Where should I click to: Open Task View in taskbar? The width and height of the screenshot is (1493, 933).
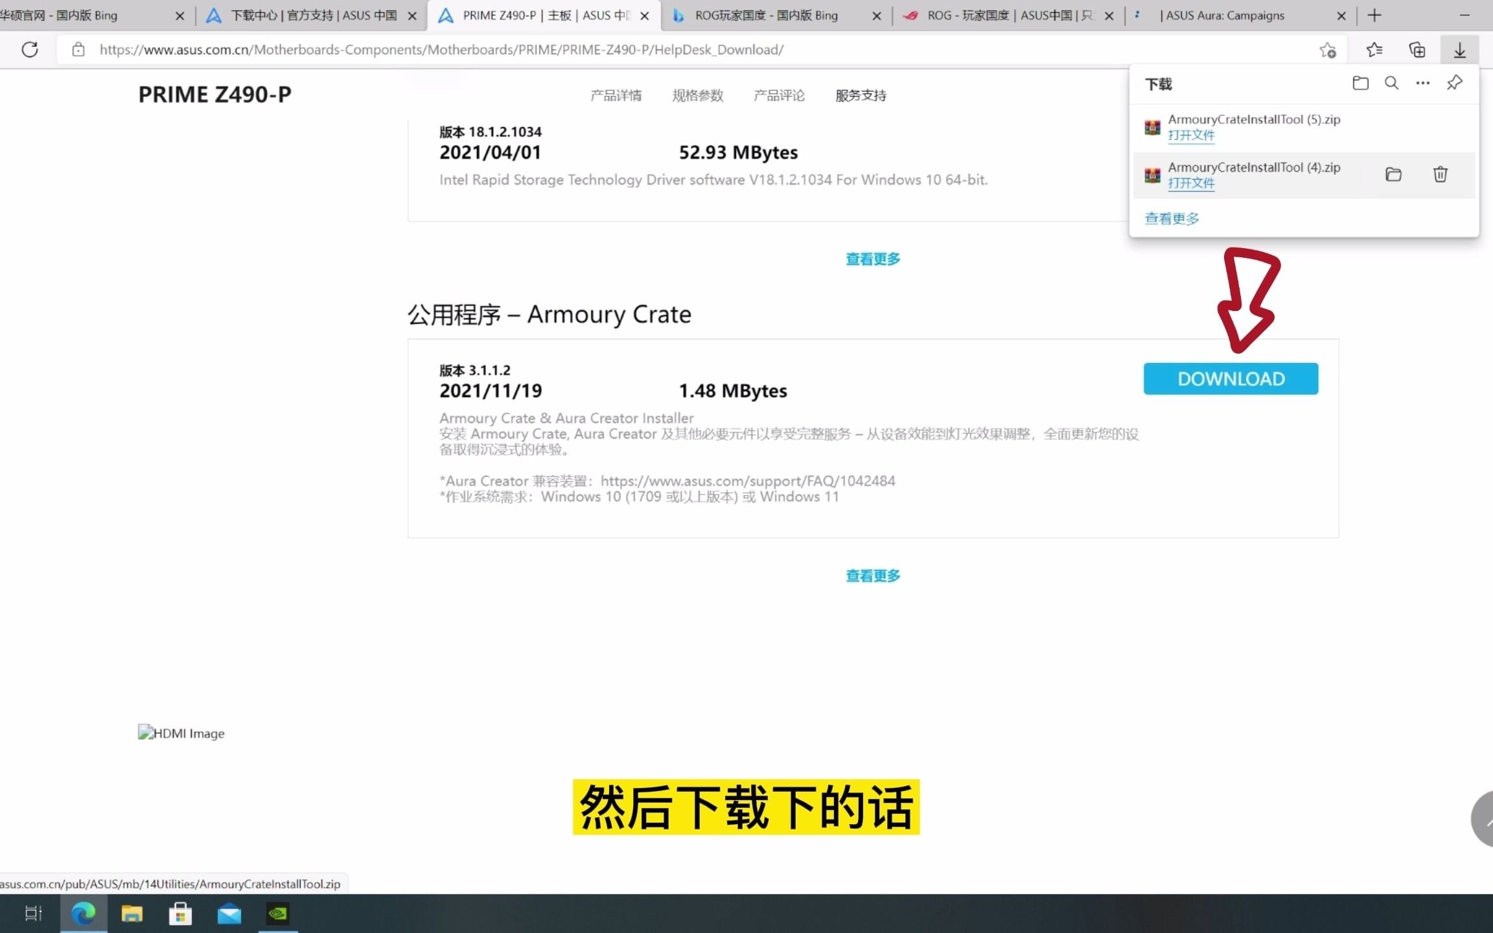pos(33,914)
